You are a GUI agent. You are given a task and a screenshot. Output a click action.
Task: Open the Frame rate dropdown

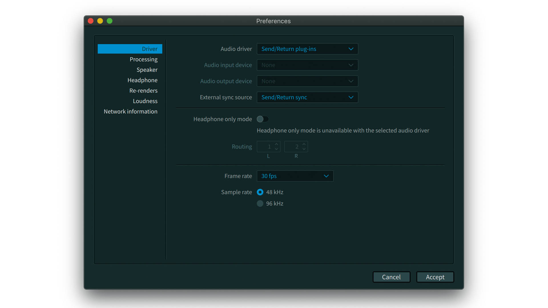click(x=295, y=176)
